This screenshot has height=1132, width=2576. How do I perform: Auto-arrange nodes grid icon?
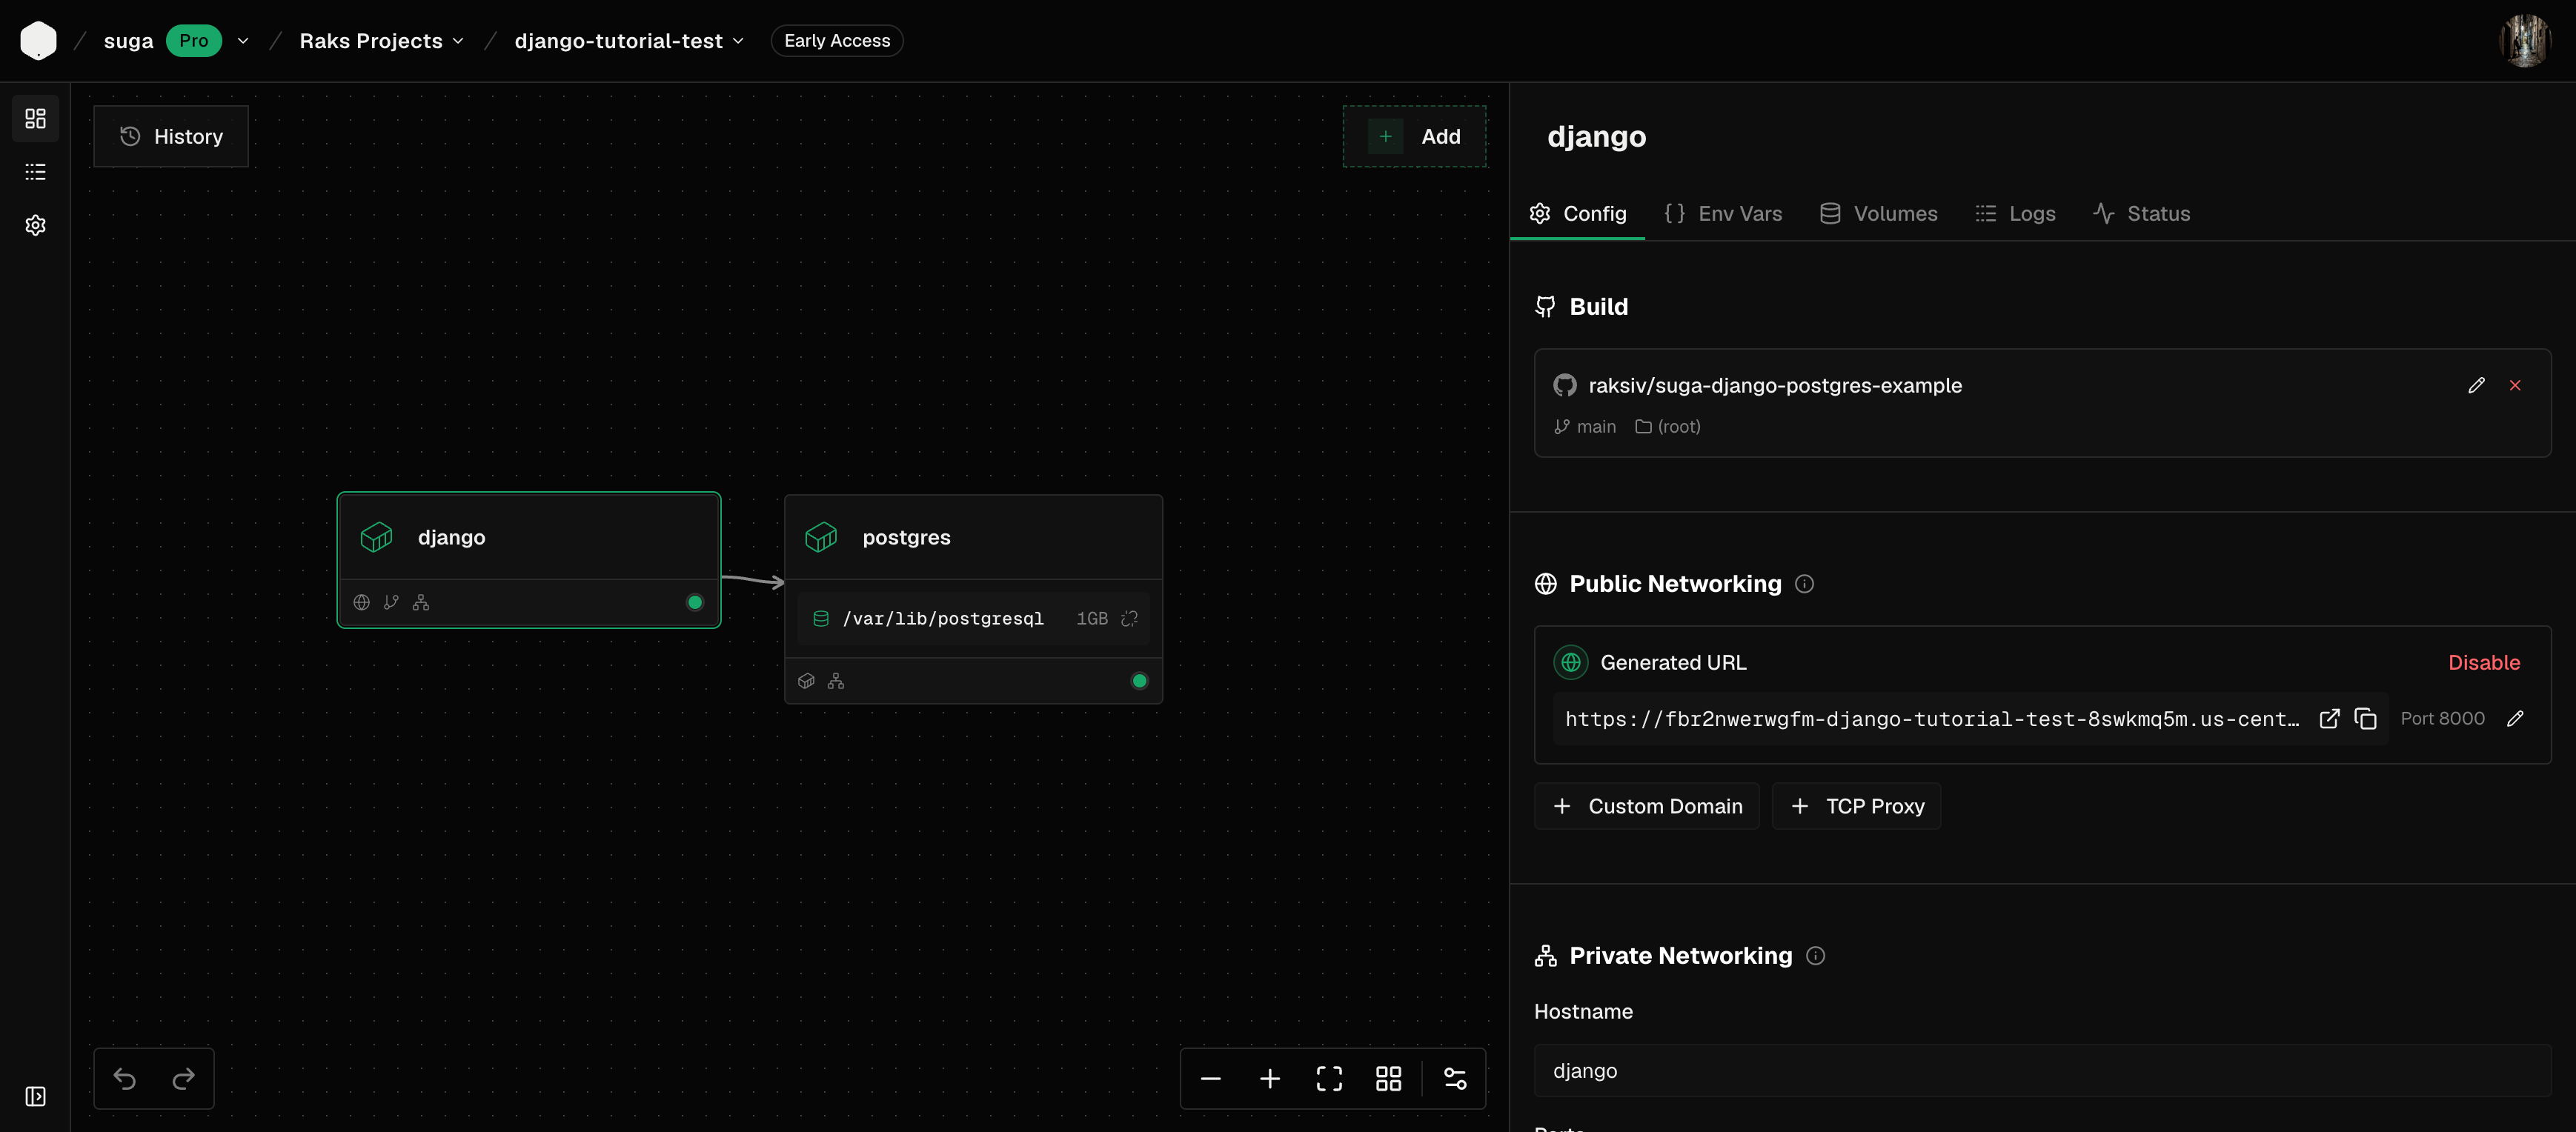tap(1388, 1078)
